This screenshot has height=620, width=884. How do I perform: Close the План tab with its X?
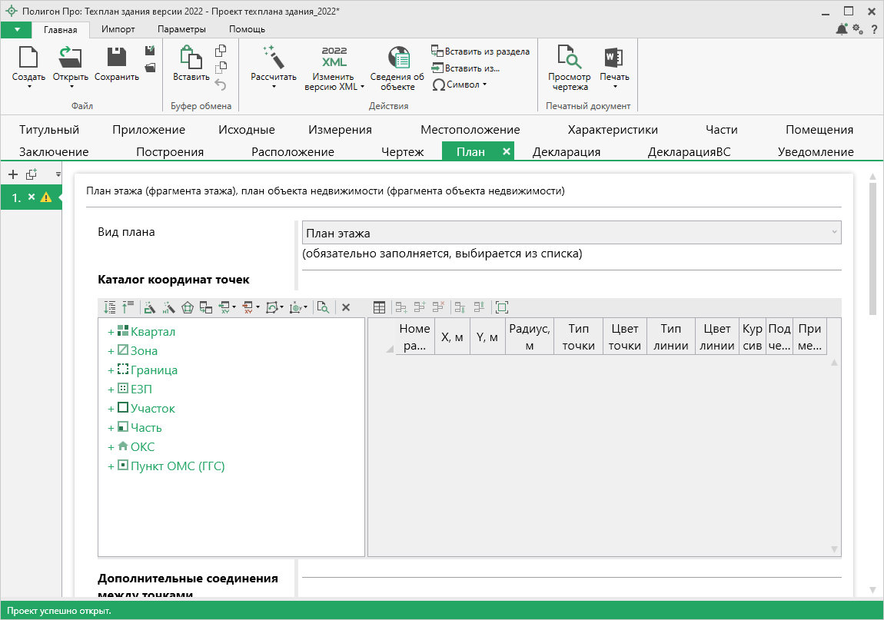506,151
